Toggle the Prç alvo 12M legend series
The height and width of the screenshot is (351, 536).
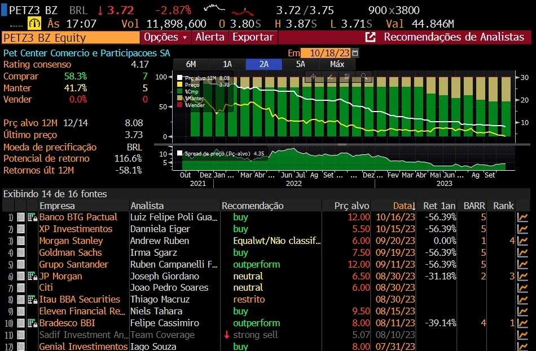coord(181,78)
